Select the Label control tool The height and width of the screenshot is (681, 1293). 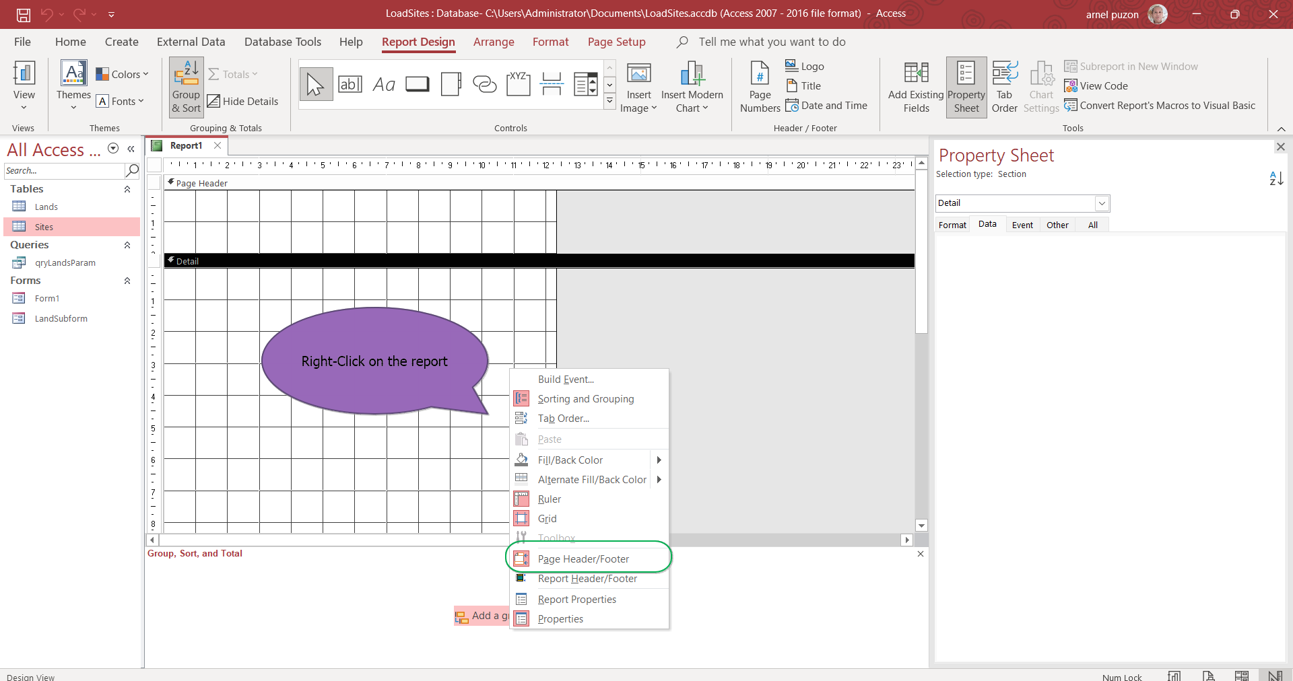384,85
